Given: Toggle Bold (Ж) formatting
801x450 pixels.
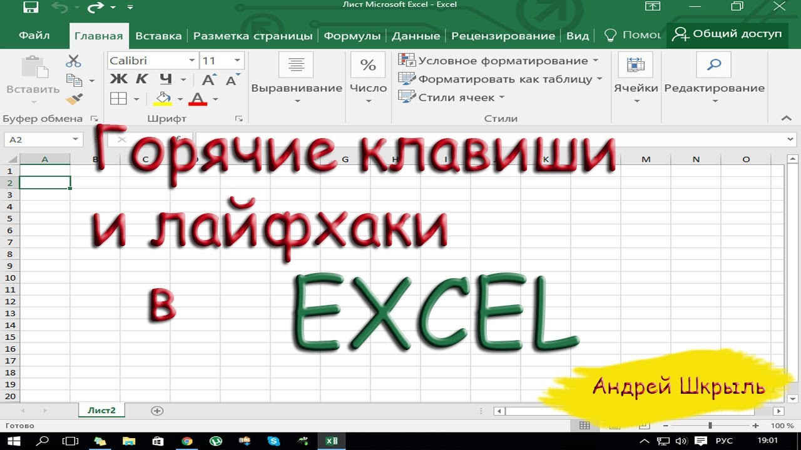Looking at the screenshot, I should tap(118, 79).
